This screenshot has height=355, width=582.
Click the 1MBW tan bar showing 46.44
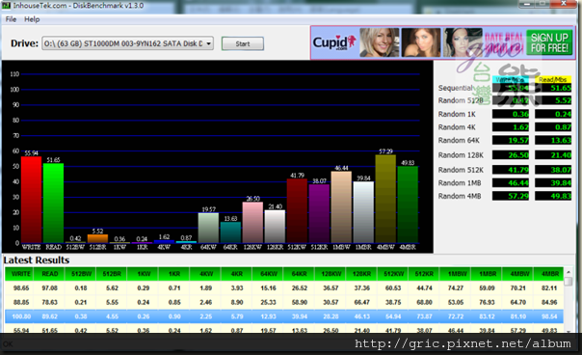click(341, 207)
